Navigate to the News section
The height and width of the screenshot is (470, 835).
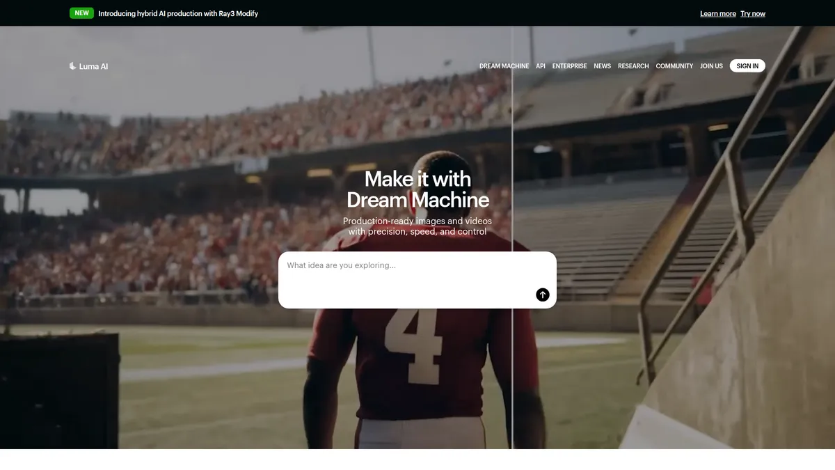(x=602, y=66)
